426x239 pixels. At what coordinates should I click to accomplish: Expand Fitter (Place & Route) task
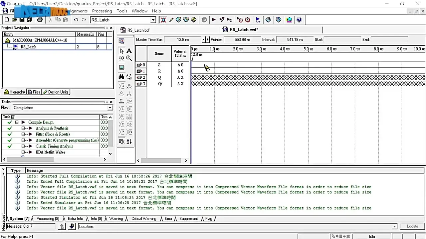23,134
